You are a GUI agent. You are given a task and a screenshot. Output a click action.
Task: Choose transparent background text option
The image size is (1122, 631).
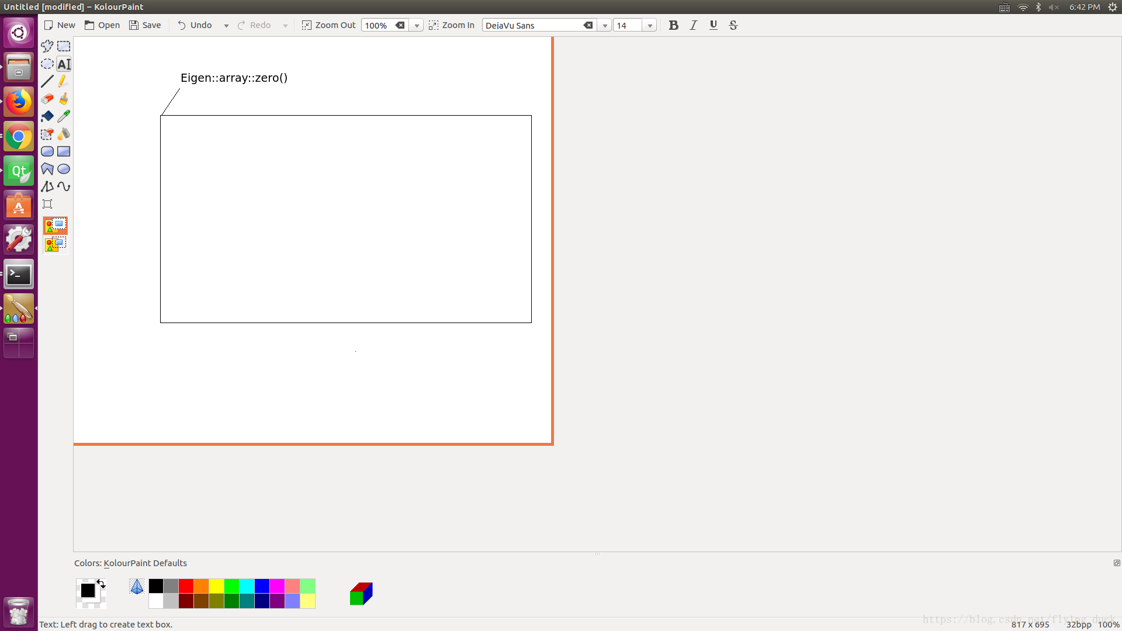pos(56,244)
